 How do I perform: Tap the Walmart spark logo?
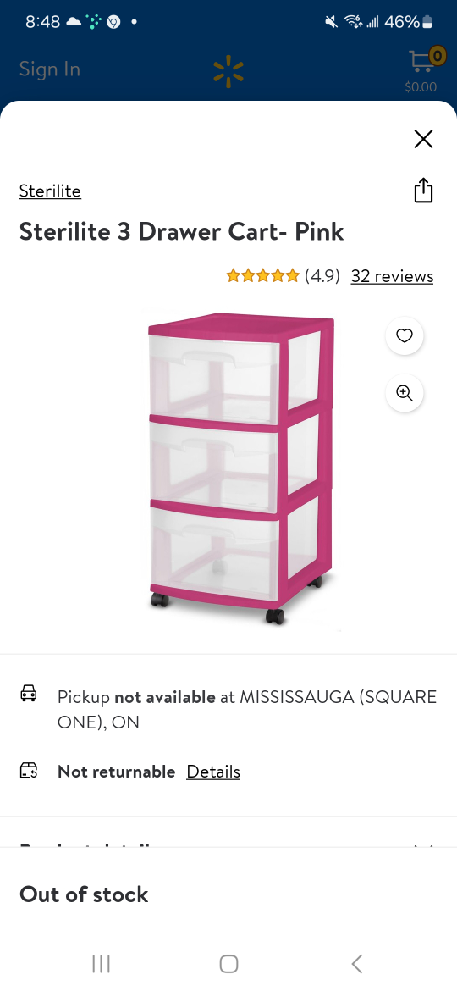[x=228, y=71]
